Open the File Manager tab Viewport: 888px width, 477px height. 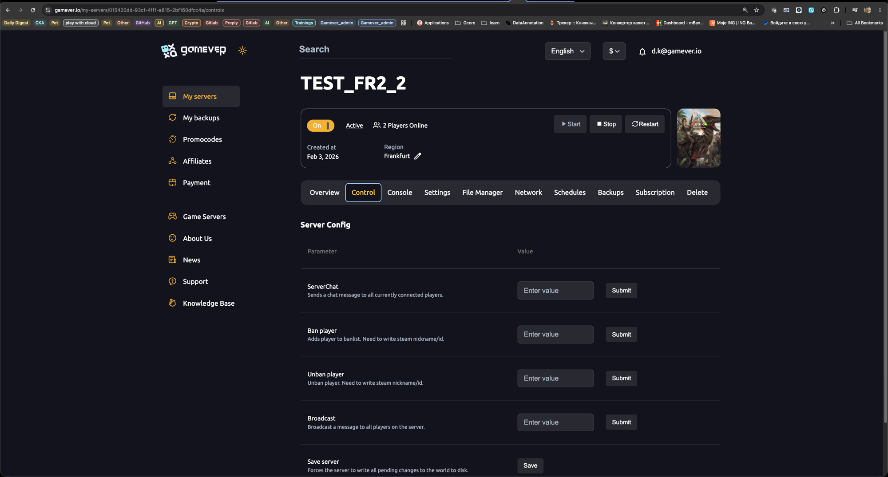(x=482, y=193)
